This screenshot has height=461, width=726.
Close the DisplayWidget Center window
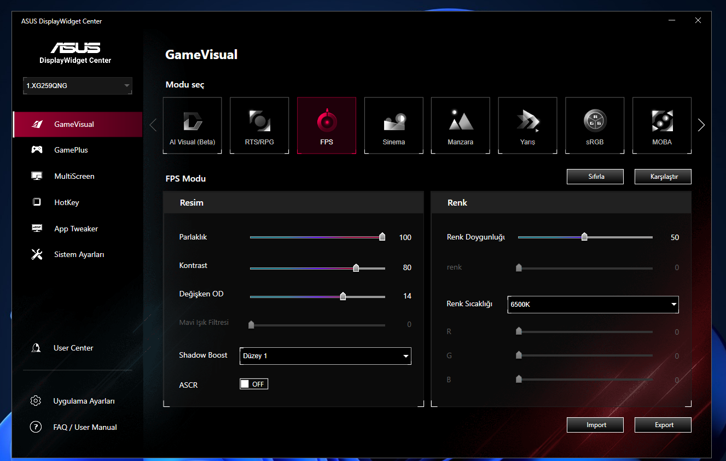[698, 21]
